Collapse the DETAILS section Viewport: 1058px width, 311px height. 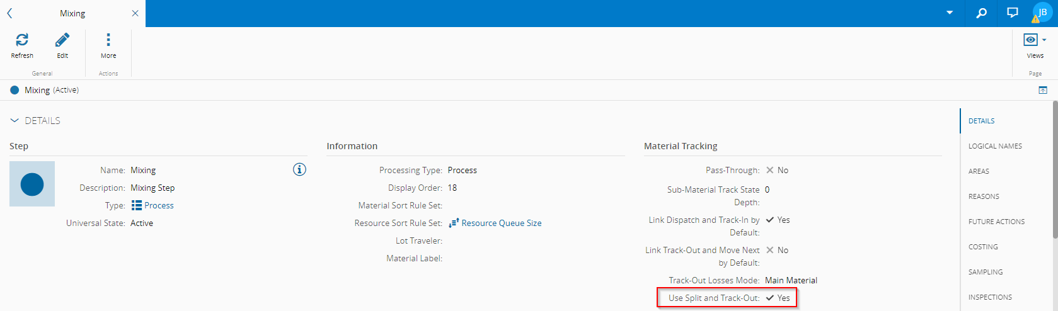[14, 120]
